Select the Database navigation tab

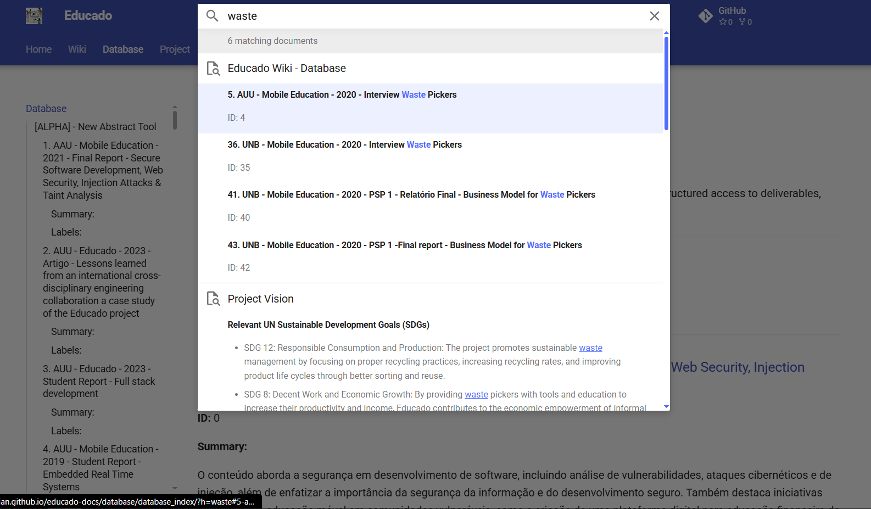[x=122, y=49]
